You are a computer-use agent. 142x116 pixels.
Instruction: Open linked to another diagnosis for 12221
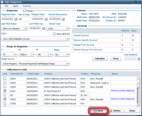click(123, 90)
